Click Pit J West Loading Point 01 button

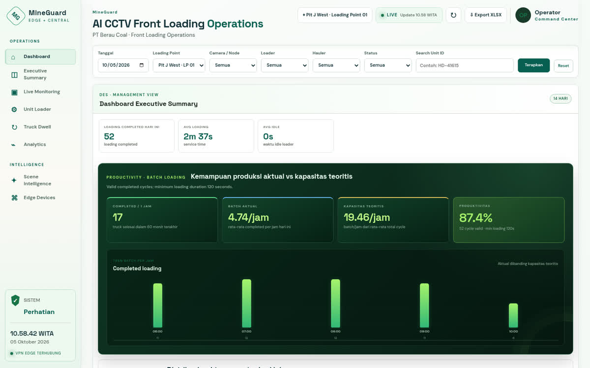[x=335, y=15]
